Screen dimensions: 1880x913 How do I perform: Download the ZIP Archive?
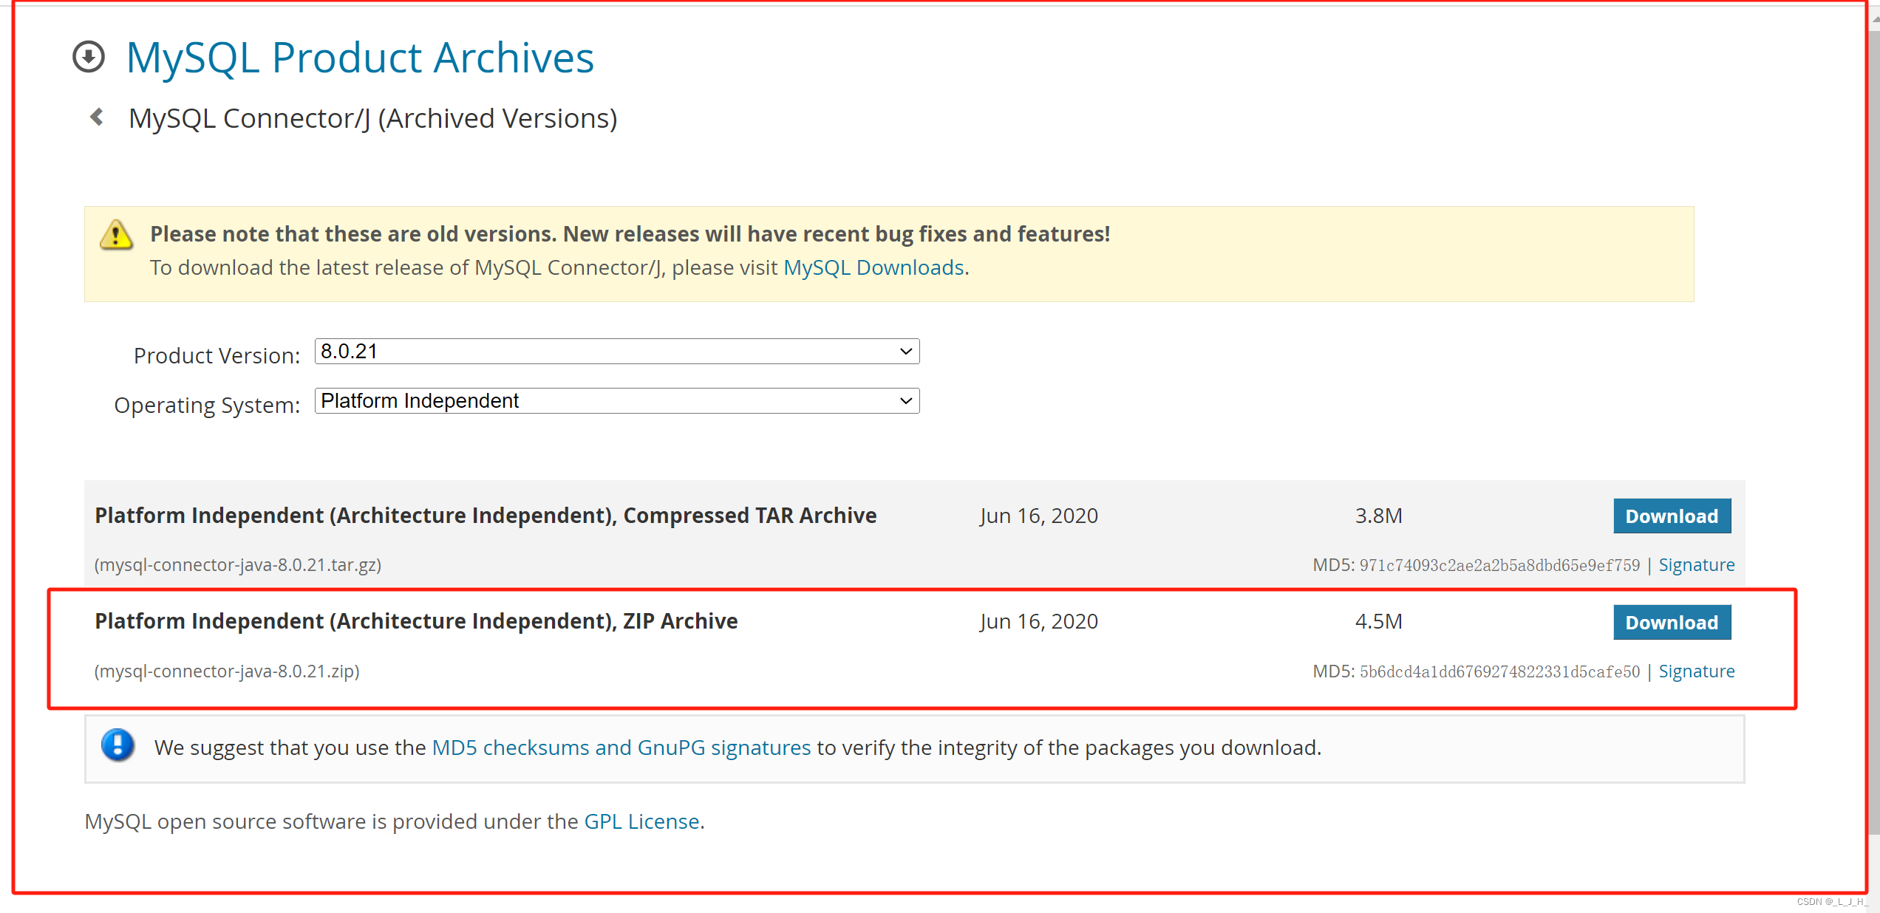[x=1671, y=623]
